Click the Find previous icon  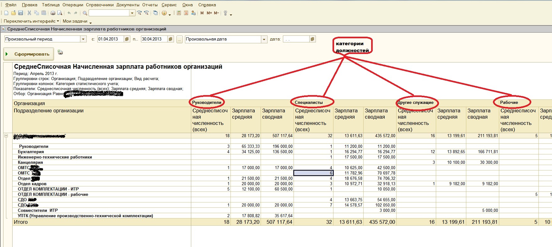[x=146, y=13]
